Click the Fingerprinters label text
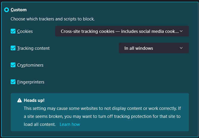Image resolution: width=199 pixels, height=138 pixels. coord(31,82)
